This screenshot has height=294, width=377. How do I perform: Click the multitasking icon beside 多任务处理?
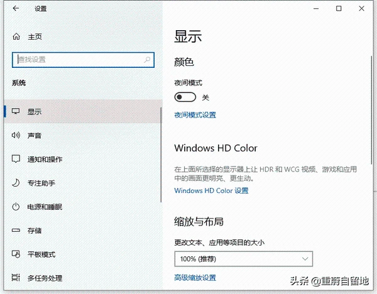tap(16, 278)
